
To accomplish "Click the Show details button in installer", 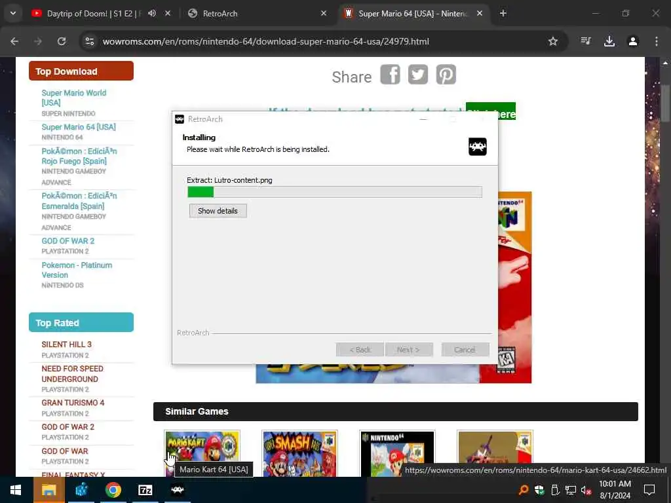I will tap(218, 211).
